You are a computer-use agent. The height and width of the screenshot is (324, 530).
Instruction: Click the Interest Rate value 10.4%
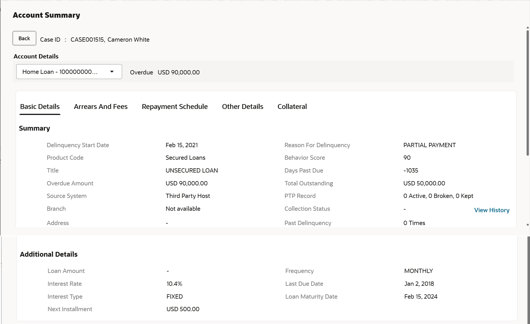point(174,284)
